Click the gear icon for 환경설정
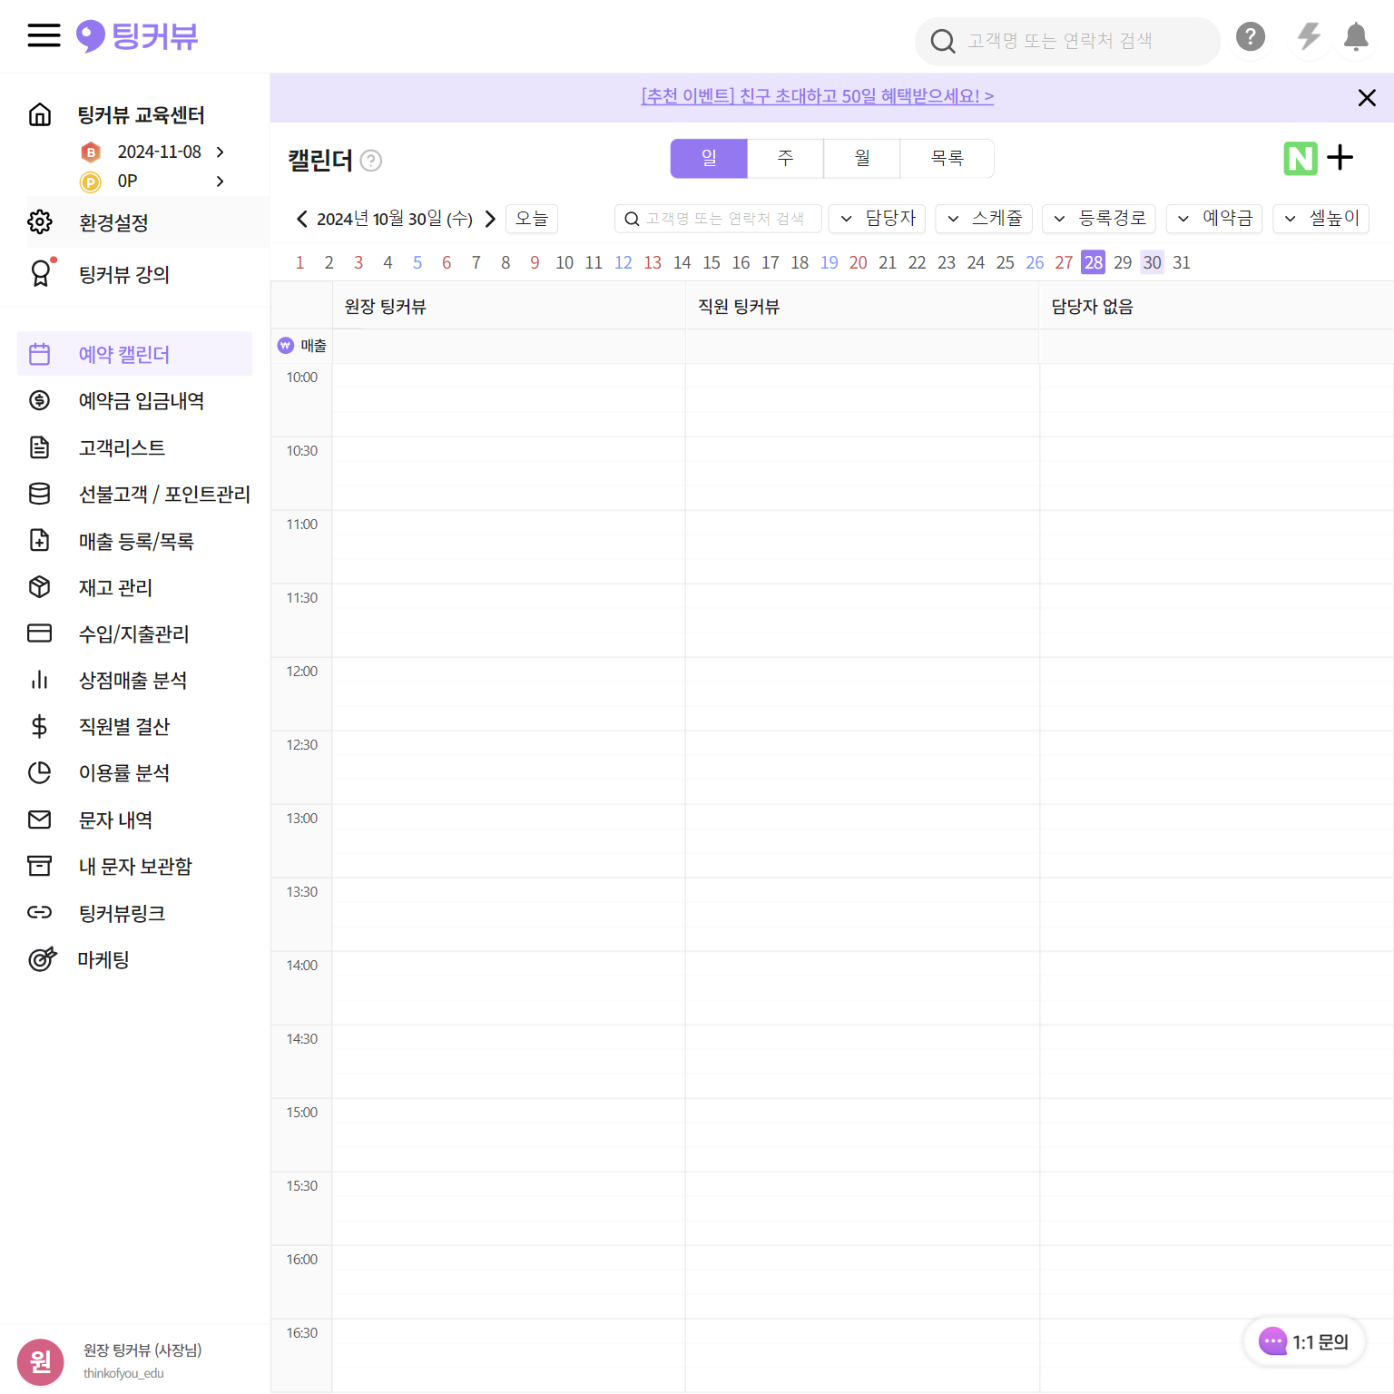 pos(40,221)
